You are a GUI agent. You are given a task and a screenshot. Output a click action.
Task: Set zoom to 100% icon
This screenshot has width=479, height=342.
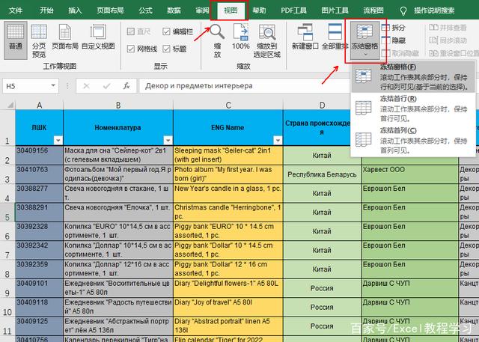[x=241, y=37]
